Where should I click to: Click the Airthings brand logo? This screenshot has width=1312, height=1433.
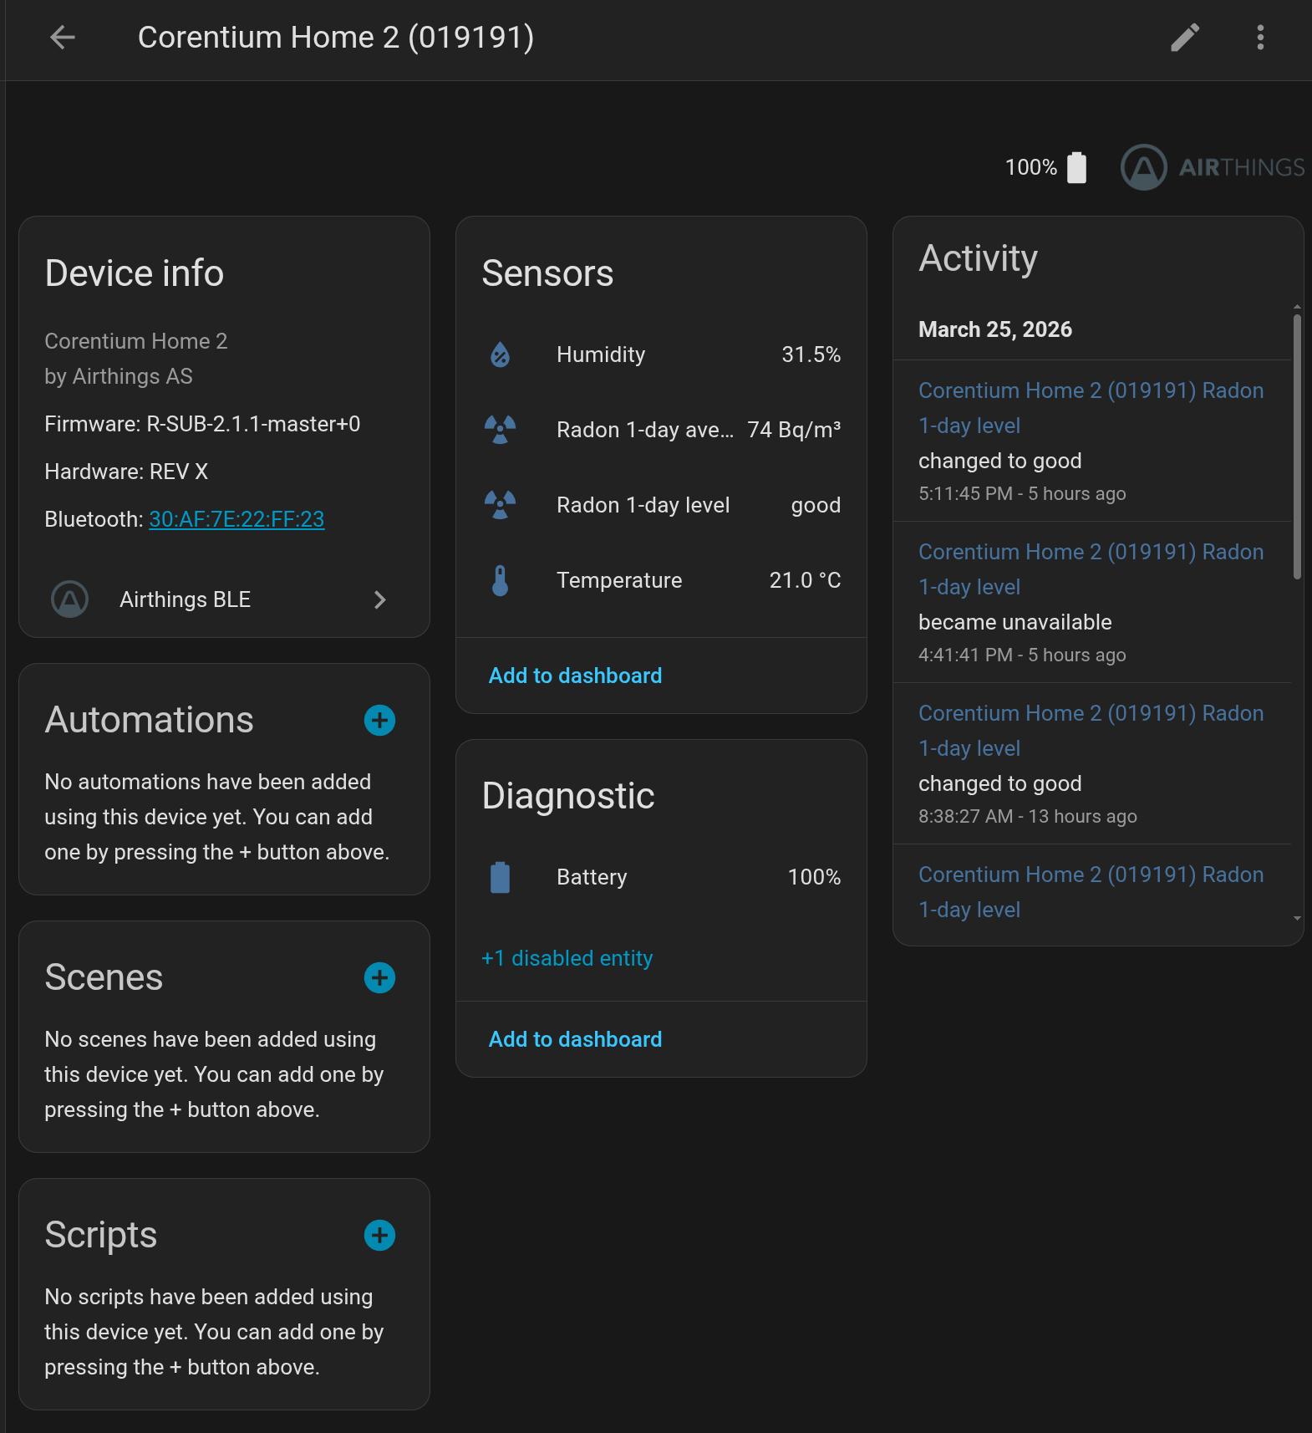point(1213,167)
